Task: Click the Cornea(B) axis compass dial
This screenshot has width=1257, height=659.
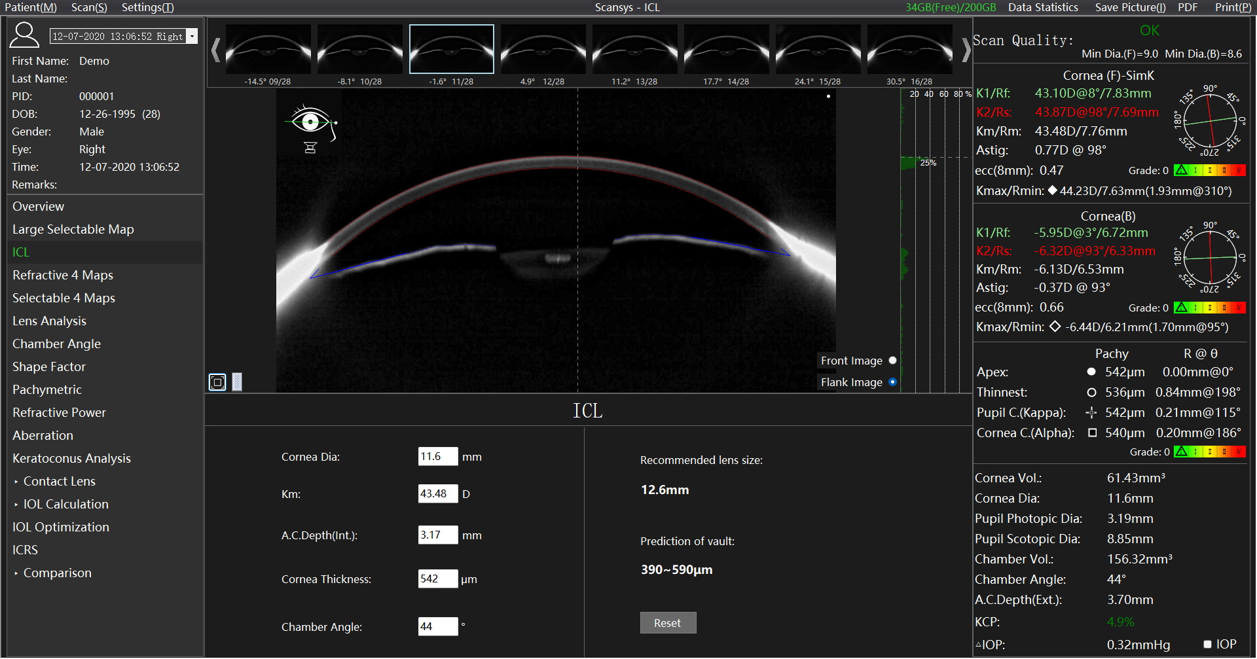Action: [1209, 258]
